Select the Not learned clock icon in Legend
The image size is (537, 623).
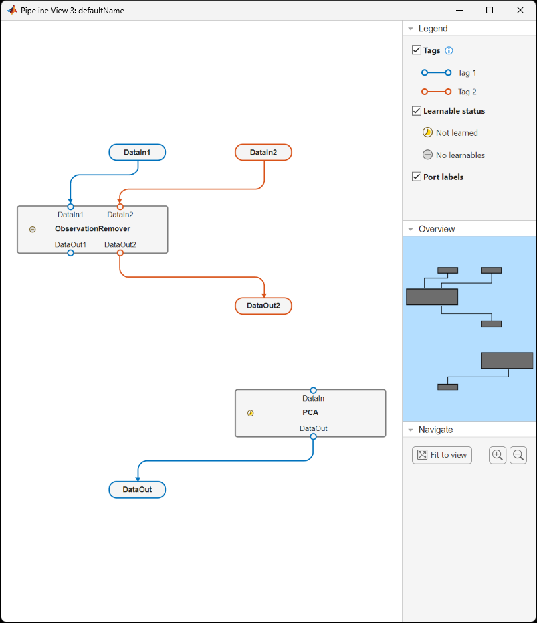[x=427, y=132]
